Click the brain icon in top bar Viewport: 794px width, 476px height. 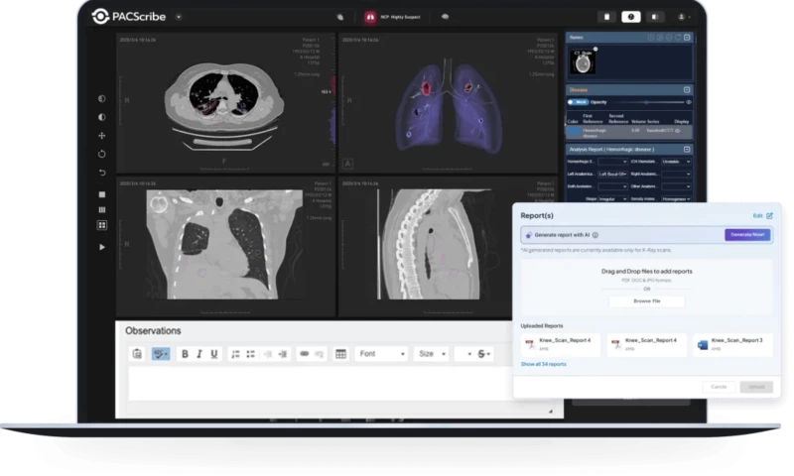[445, 17]
